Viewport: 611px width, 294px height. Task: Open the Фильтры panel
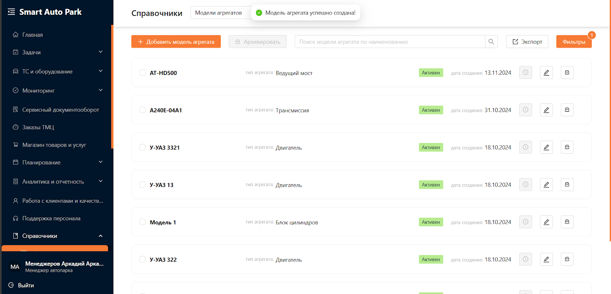pos(574,42)
